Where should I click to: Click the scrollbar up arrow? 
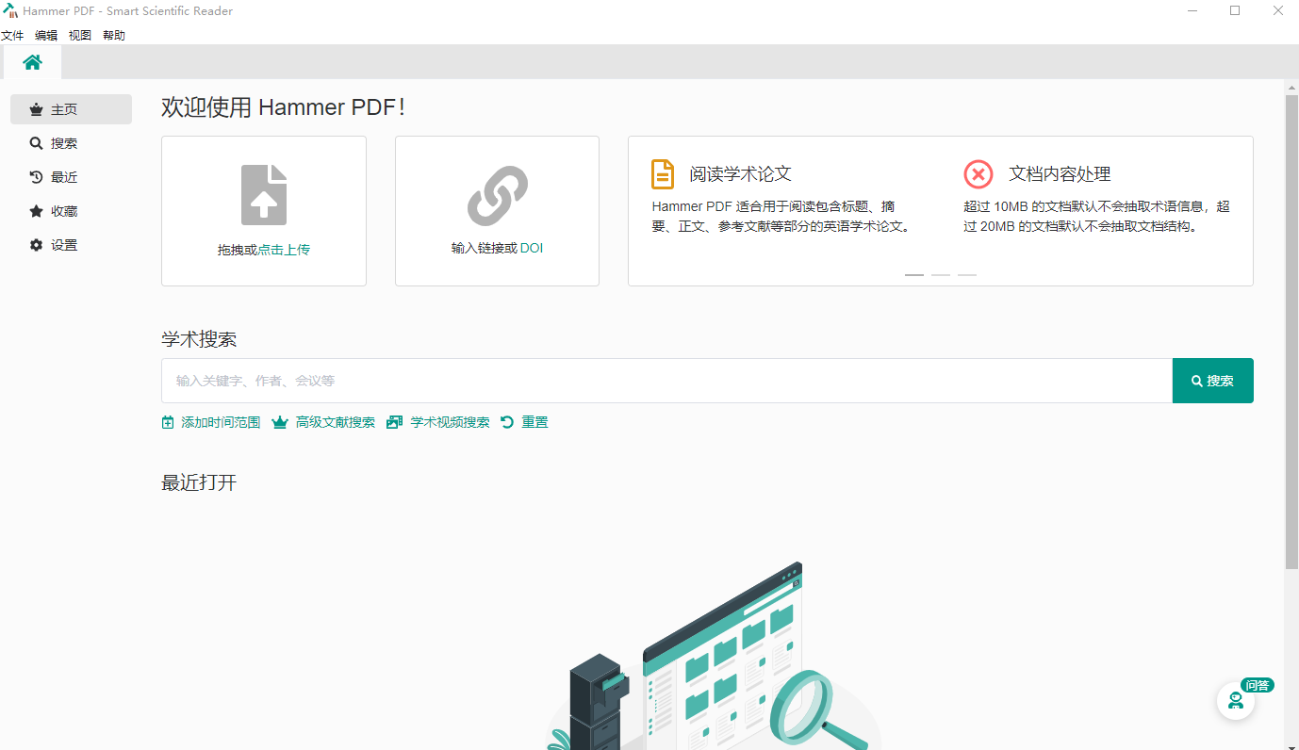point(1291,87)
